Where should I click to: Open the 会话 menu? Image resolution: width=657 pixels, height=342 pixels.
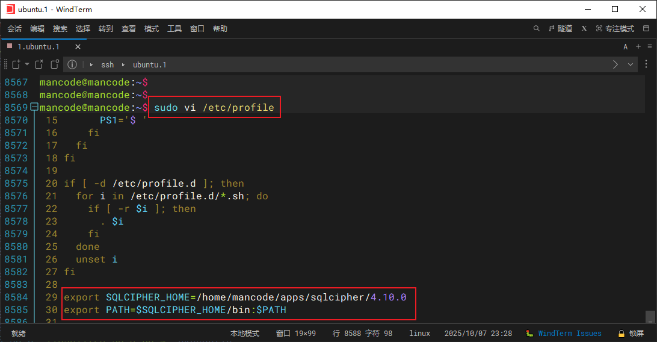click(x=14, y=28)
